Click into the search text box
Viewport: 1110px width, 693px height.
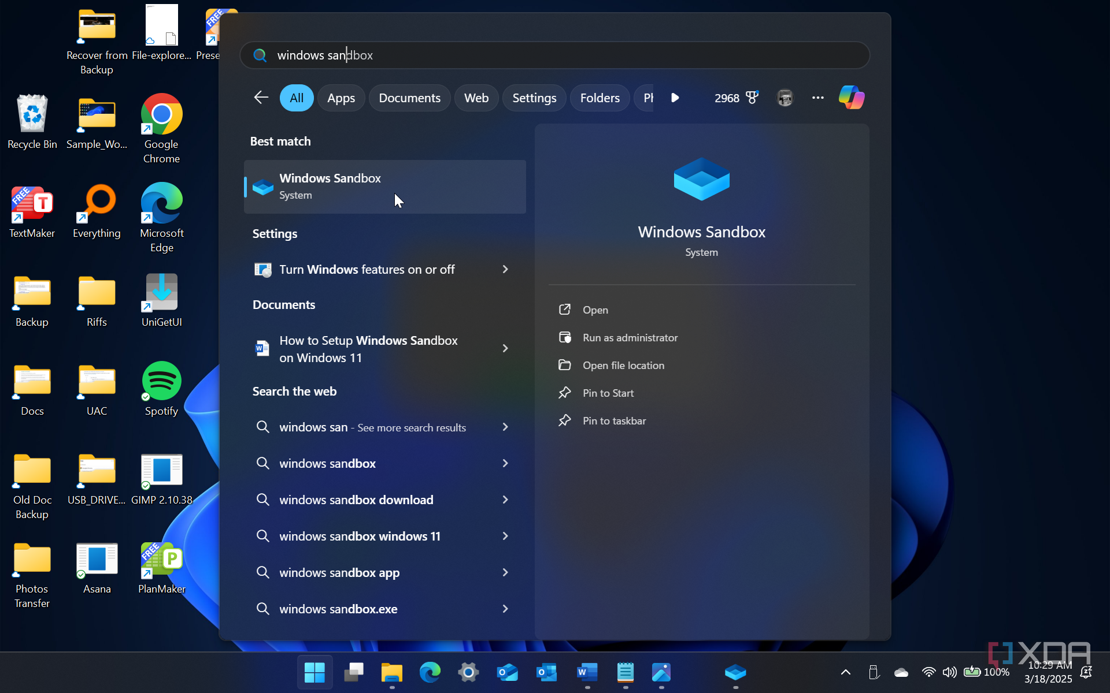pos(555,55)
